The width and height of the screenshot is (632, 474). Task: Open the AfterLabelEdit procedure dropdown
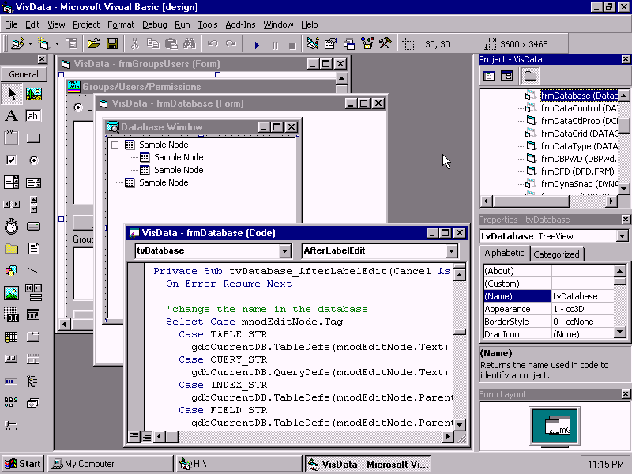pos(451,251)
